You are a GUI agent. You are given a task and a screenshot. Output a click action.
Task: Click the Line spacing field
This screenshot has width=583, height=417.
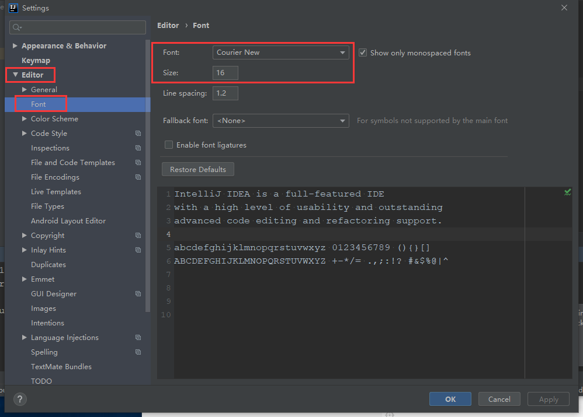point(225,93)
